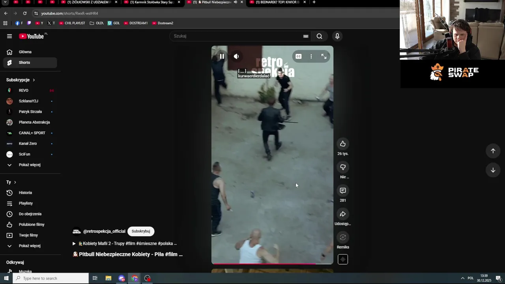Viewport: 505px width, 284px height.
Task: Go to next Short with down arrow
Action: click(x=493, y=170)
